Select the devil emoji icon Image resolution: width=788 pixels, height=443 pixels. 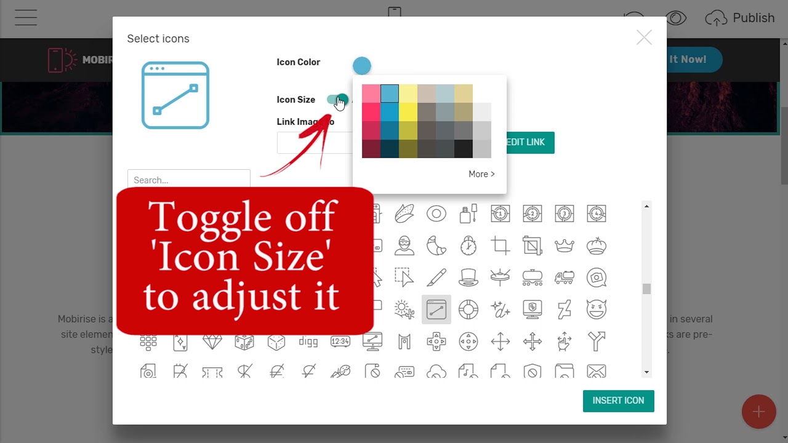[597, 309]
